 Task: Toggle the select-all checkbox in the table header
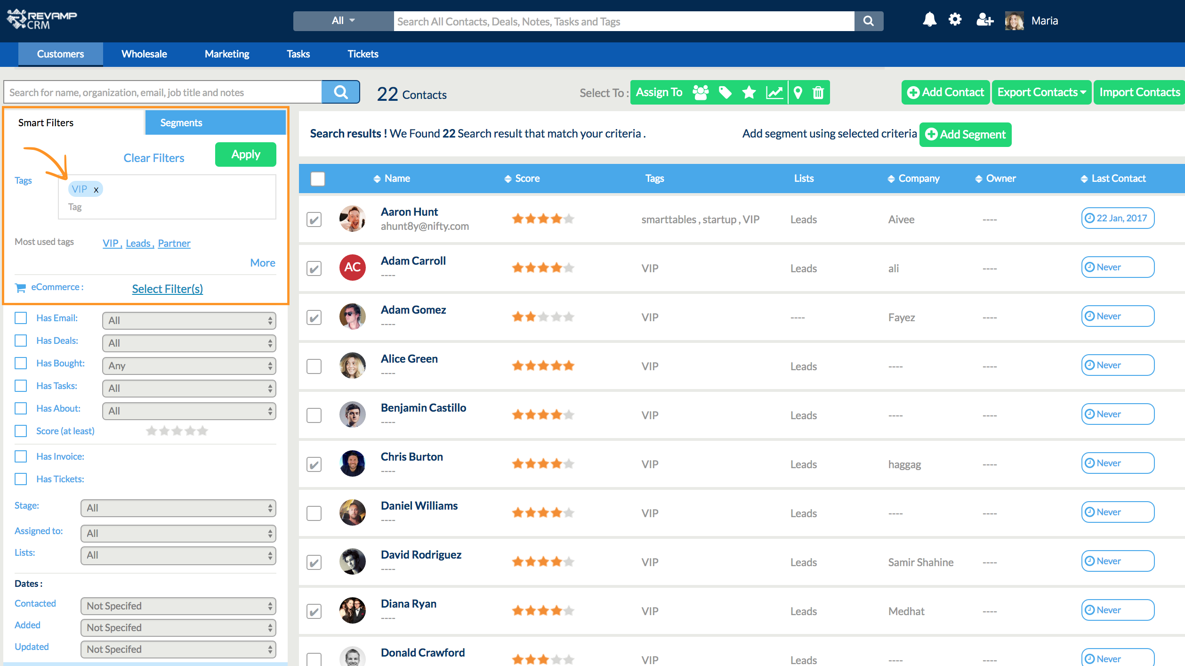coord(318,179)
